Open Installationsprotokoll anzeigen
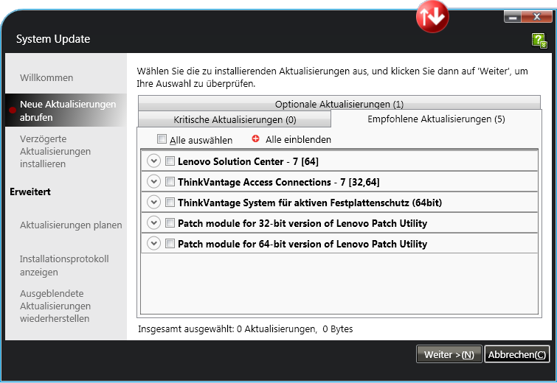Viewport: 557px width, 383px height. (64, 265)
